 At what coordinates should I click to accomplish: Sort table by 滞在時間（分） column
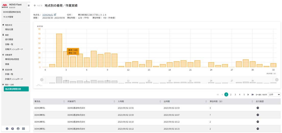click(252, 102)
